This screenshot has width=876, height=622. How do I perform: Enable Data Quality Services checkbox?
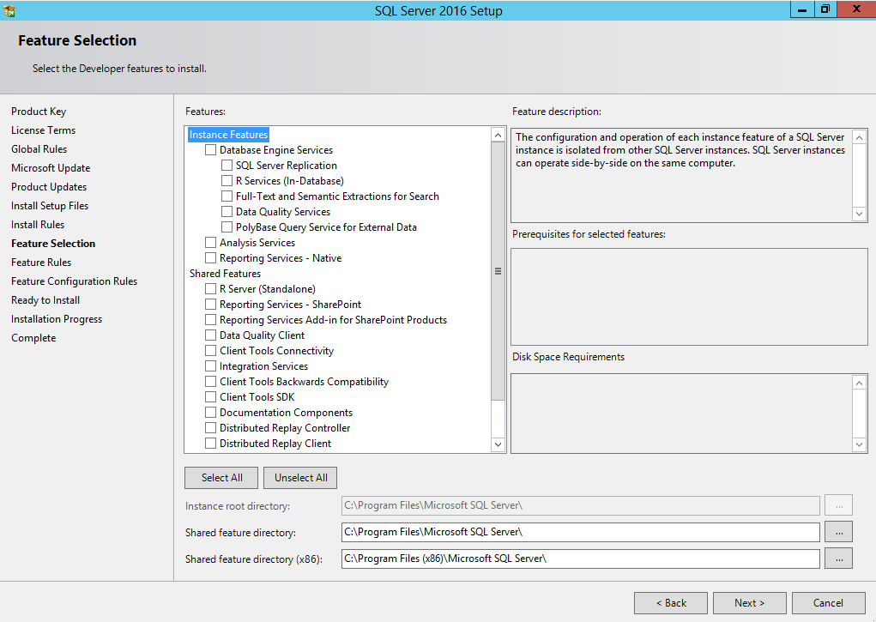click(x=227, y=212)
